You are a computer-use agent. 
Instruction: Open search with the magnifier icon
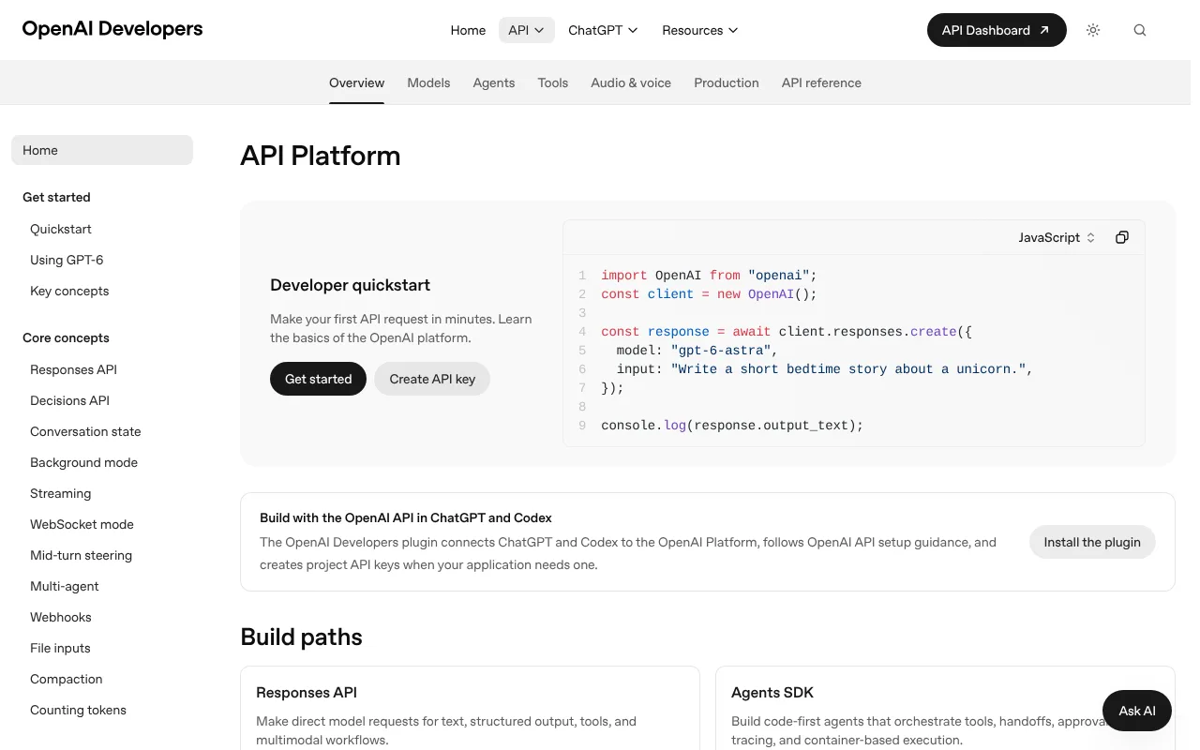pyautogui.click(x=1140, y=30)
